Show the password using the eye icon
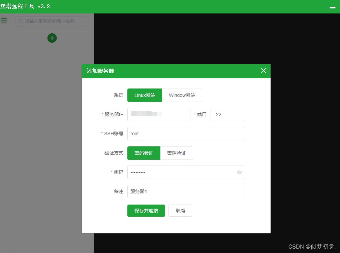 click(239, 172)
